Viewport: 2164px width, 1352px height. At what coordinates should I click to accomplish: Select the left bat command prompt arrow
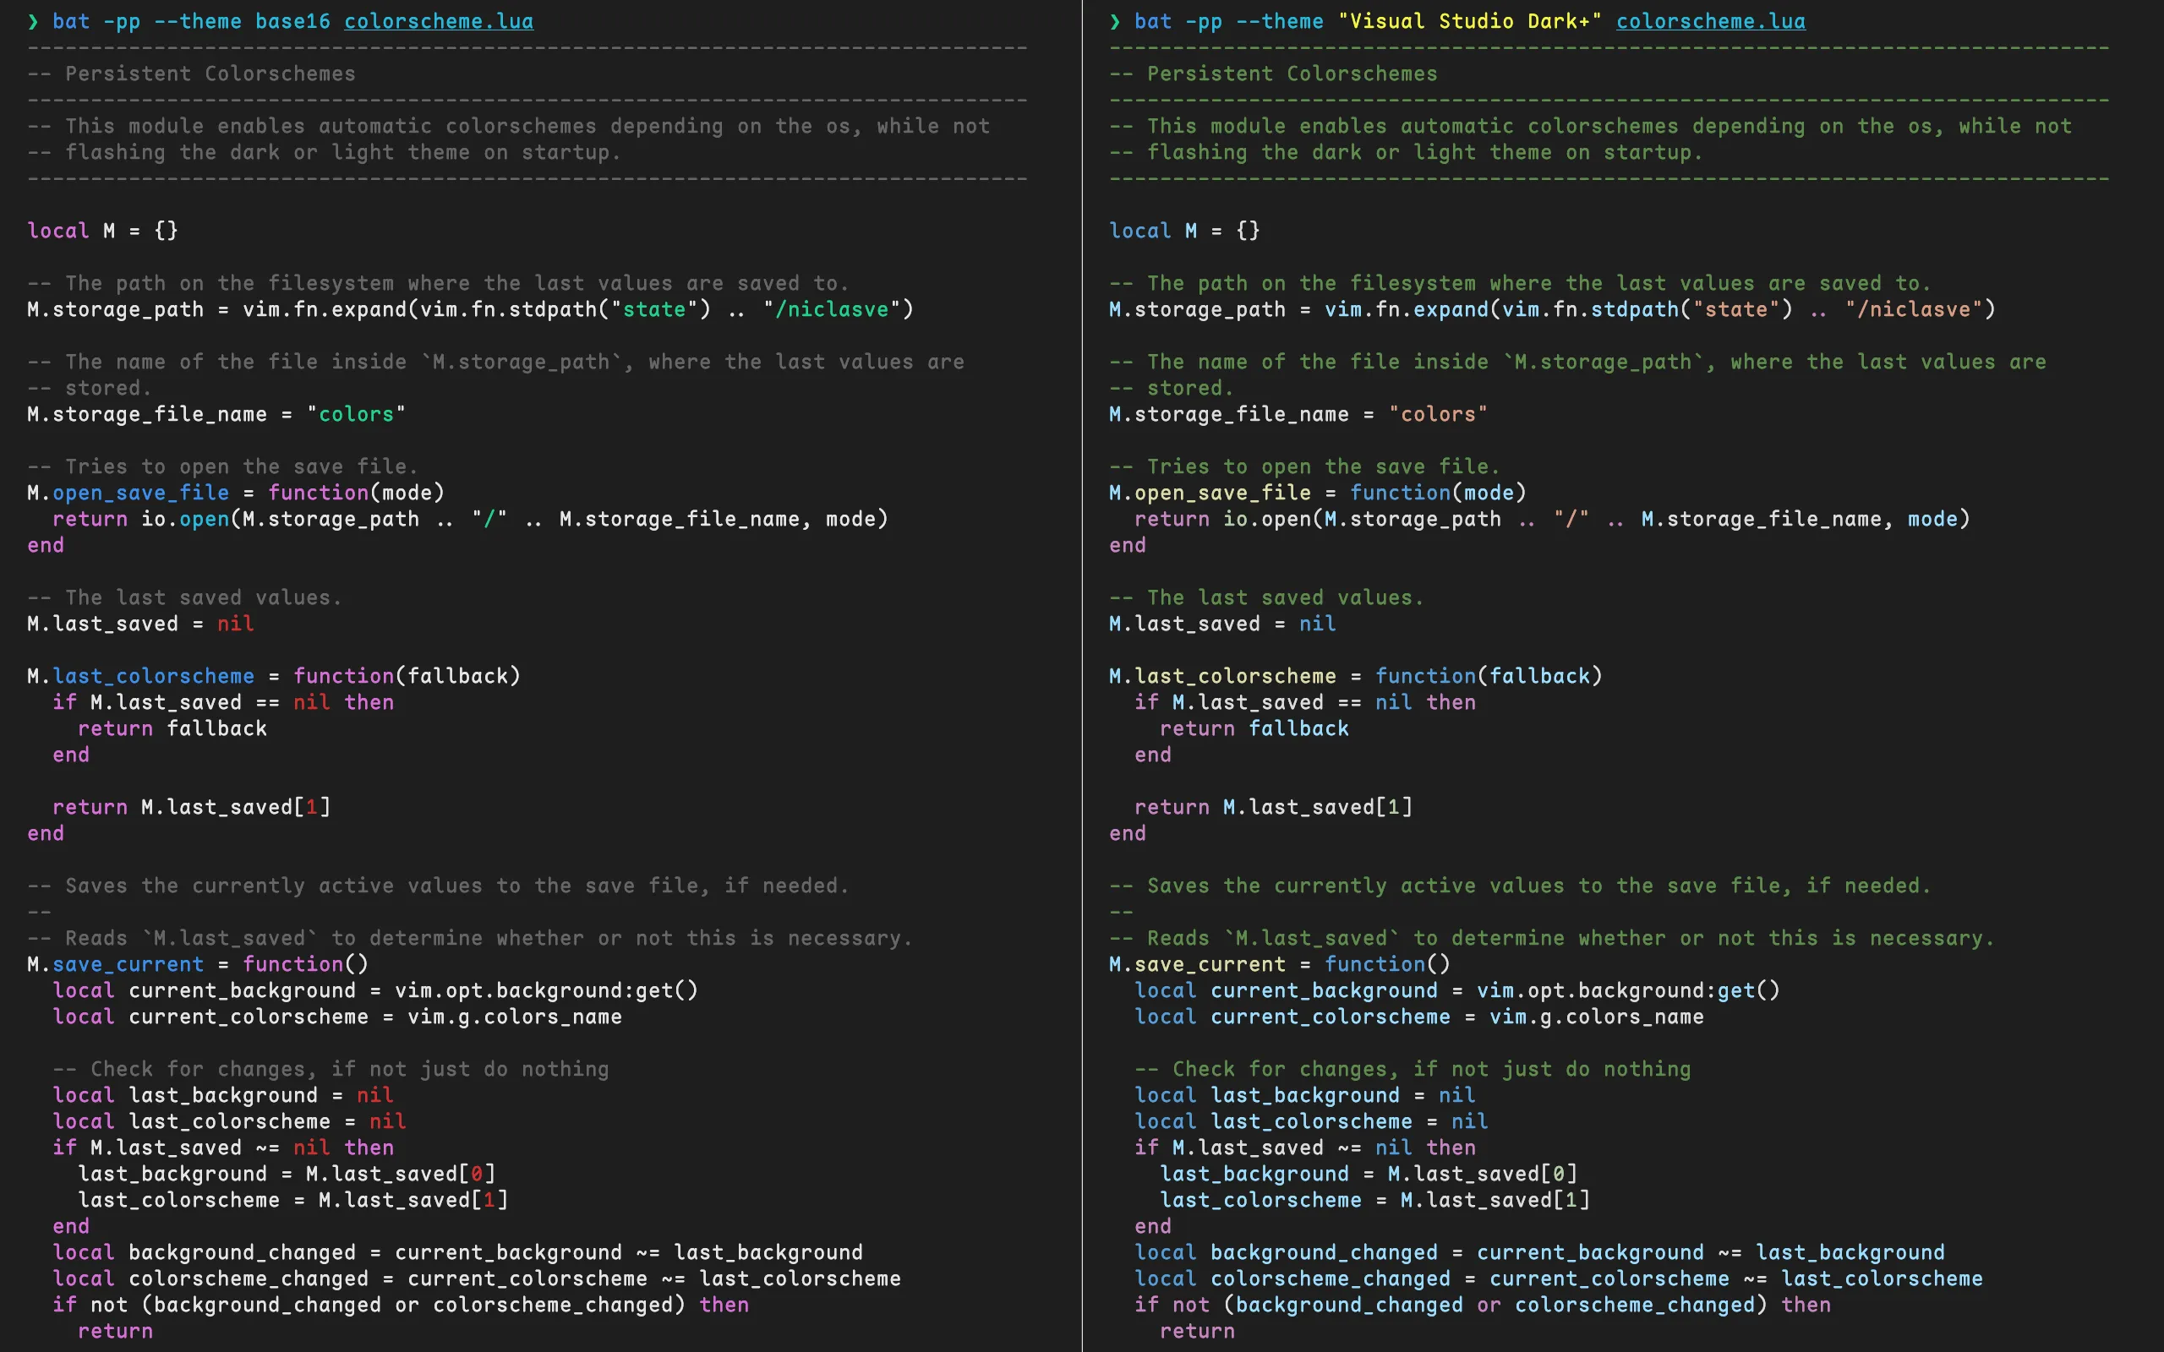coord(33,20)
